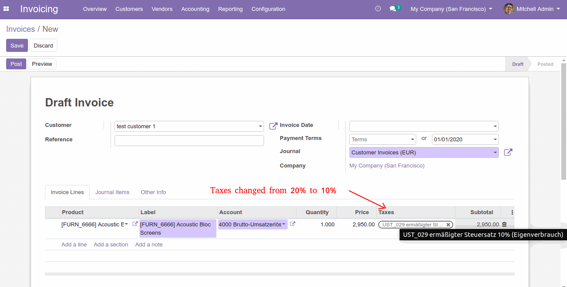This screenshot has height=287, width=567.
Task: Open the Accounting menu
Action: click(x=195, y=9)
